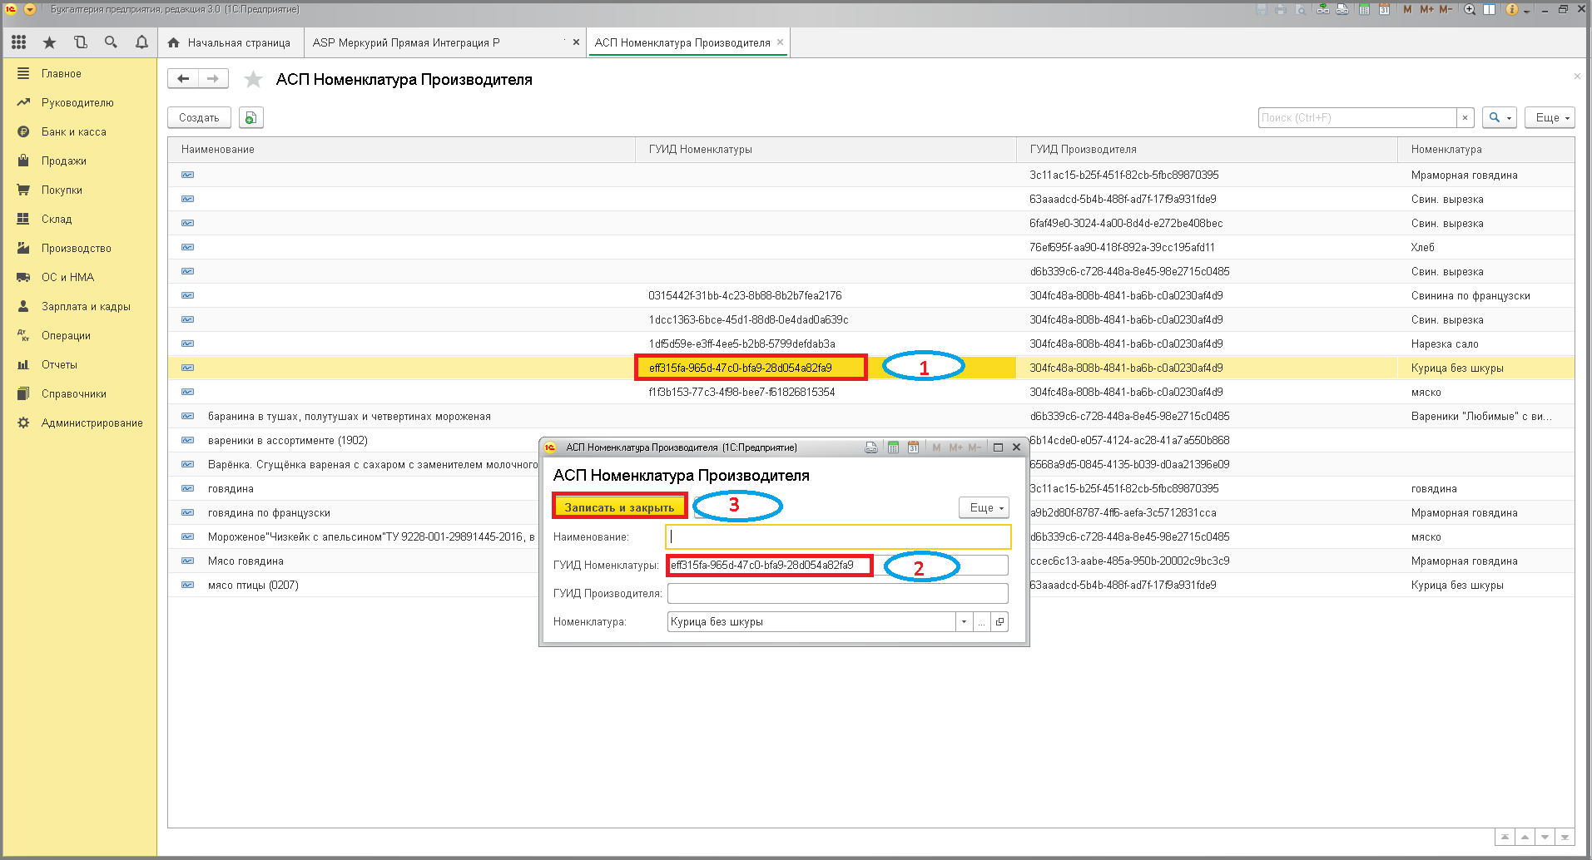Open the sections menu grid icon
This screenshot has height=860, width=1592.
point(18,42)
